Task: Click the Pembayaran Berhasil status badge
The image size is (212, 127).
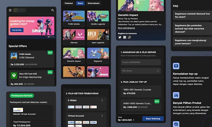Action: pos(22,96)
